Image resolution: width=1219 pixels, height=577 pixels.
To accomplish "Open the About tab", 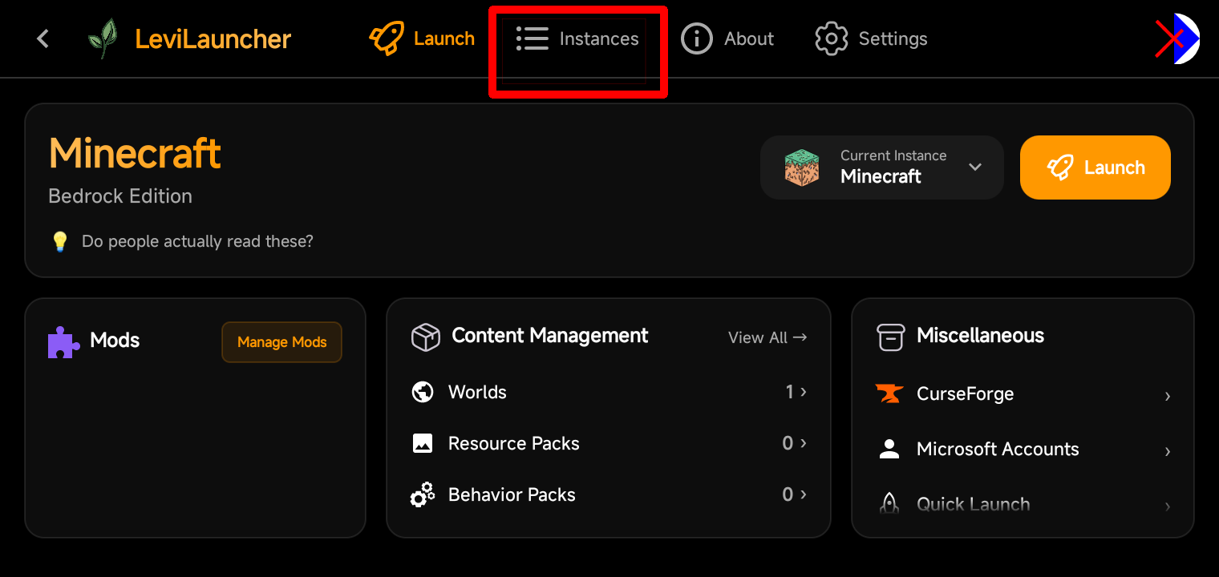I will tap(727, 38).
